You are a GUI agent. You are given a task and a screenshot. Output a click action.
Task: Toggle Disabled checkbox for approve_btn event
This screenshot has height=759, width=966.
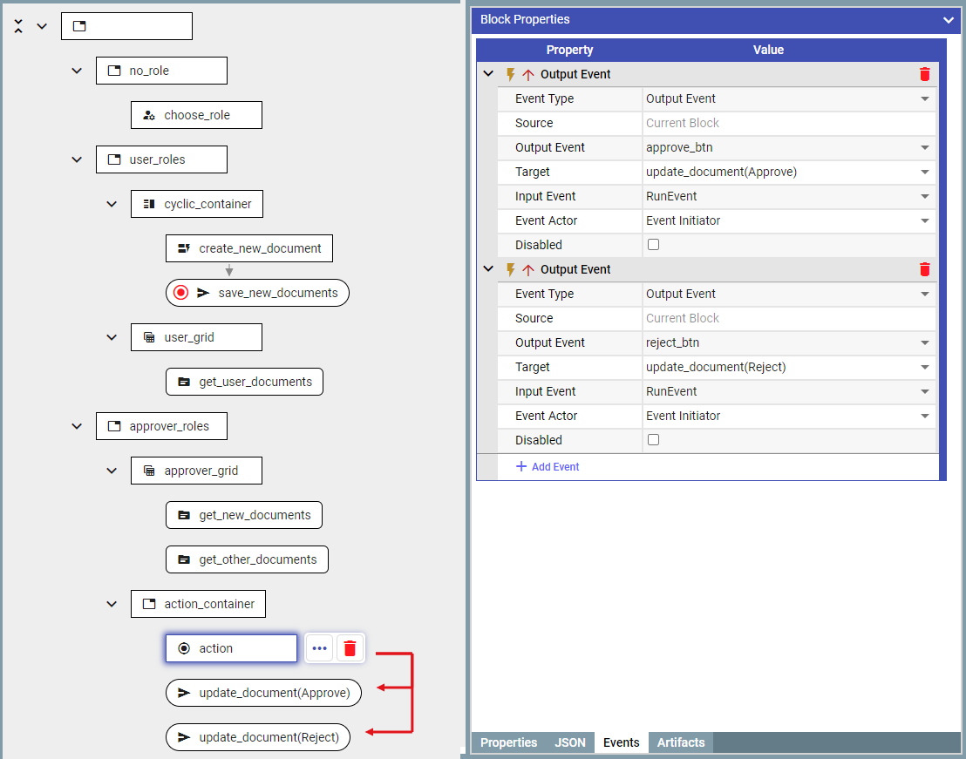pos(654,245)
